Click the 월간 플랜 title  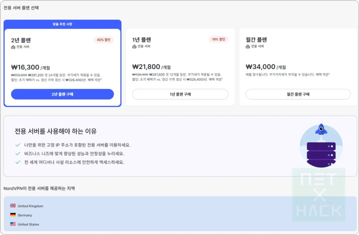[256, 40]
